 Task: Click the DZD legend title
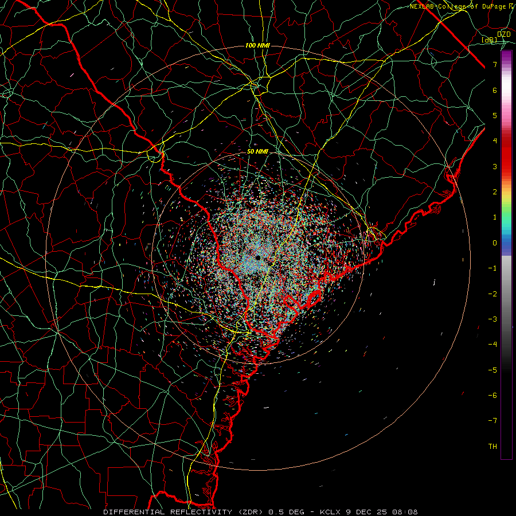(x=503, y=34)
